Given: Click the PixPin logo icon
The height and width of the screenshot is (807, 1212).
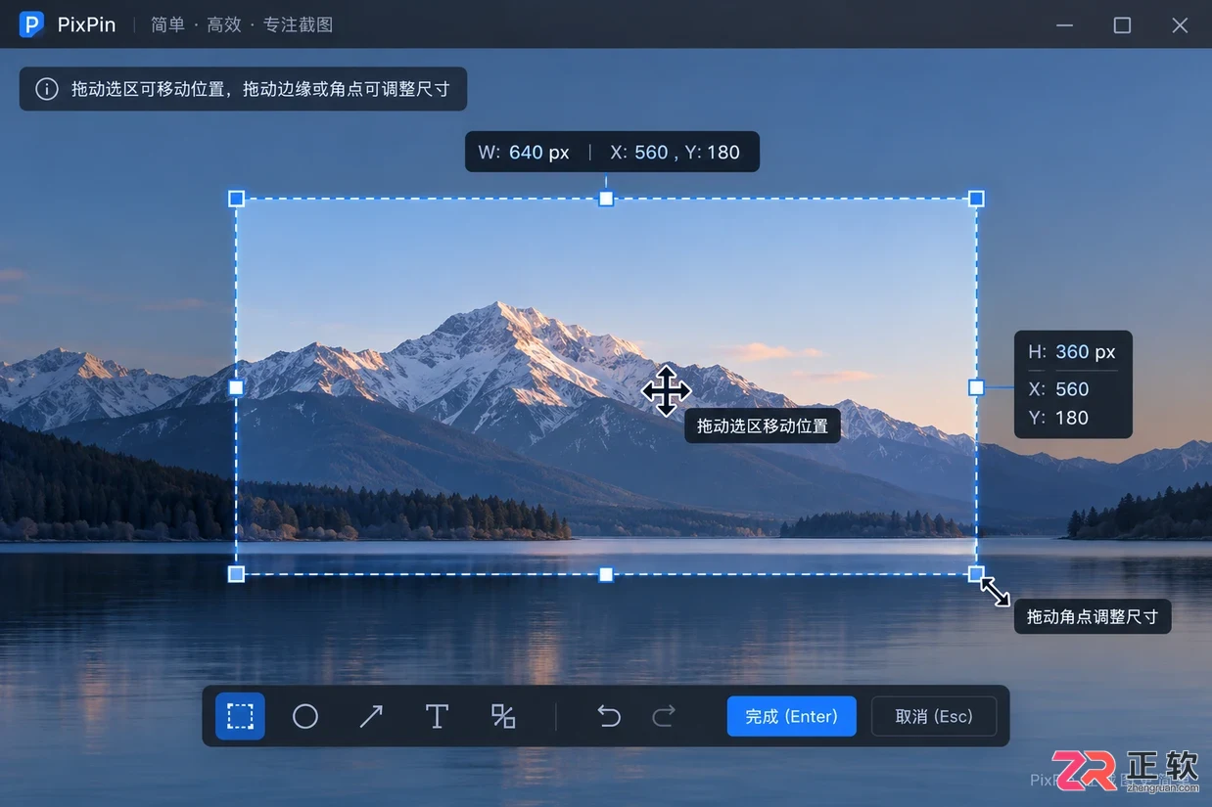Looking at the screenshot, I should 31,24.
